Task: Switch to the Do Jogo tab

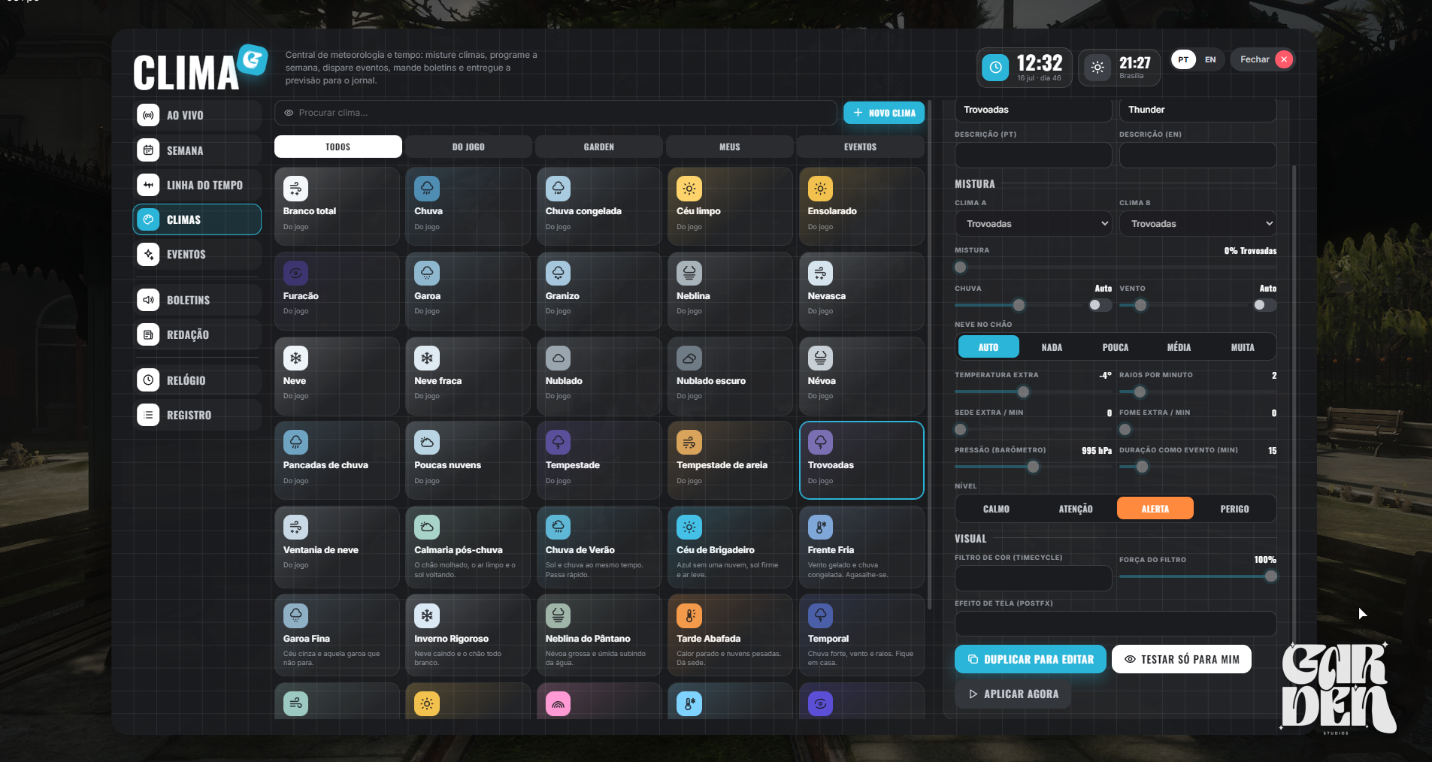Action: [x=468, y=147]
